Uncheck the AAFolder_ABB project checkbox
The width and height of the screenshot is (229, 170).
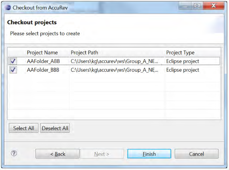[13, 61]
